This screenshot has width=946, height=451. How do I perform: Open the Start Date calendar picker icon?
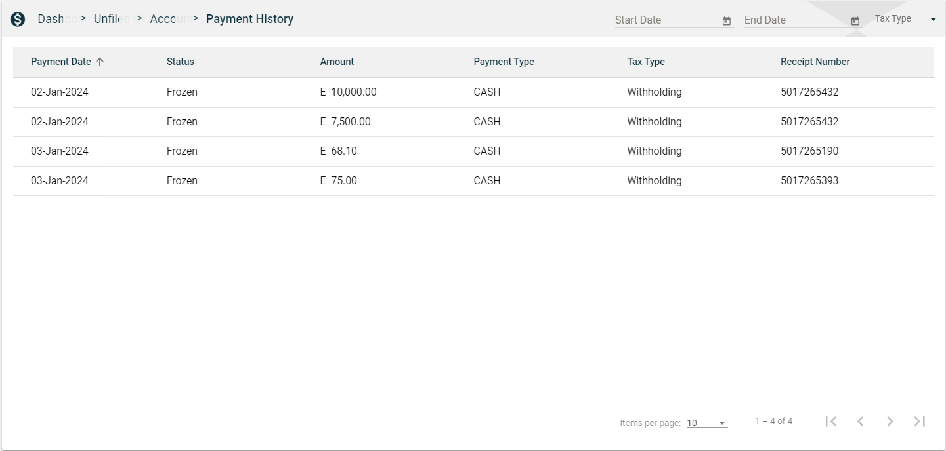click(726, 21)
